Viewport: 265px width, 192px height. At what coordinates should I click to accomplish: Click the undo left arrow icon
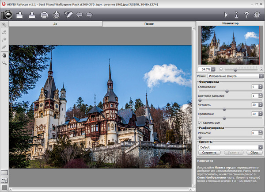coord(79,15)
